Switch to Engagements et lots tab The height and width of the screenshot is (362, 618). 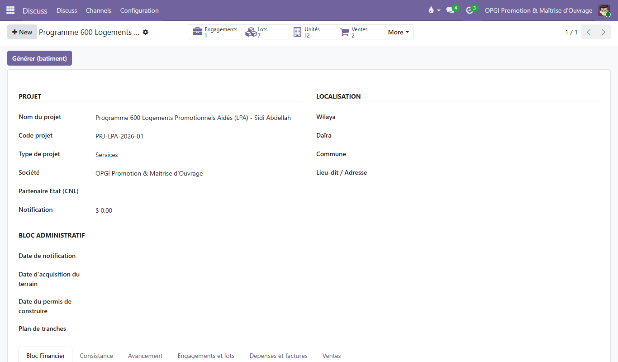[206, 356]
